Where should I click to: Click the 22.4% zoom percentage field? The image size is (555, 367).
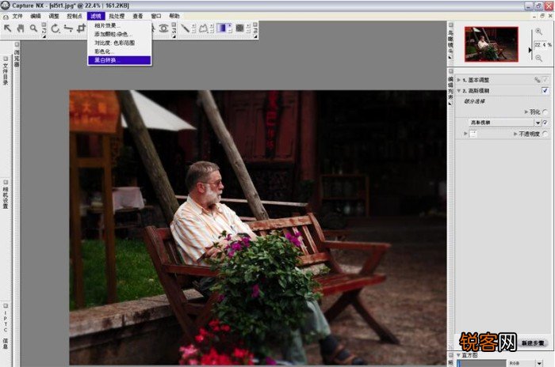point(543,45)
